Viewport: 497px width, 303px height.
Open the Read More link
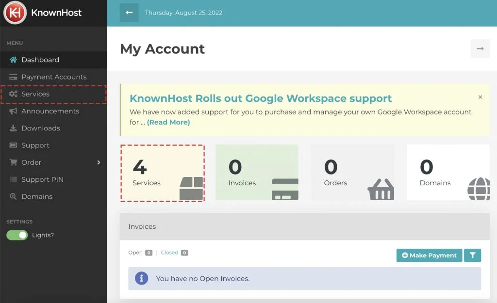point(168,122)
